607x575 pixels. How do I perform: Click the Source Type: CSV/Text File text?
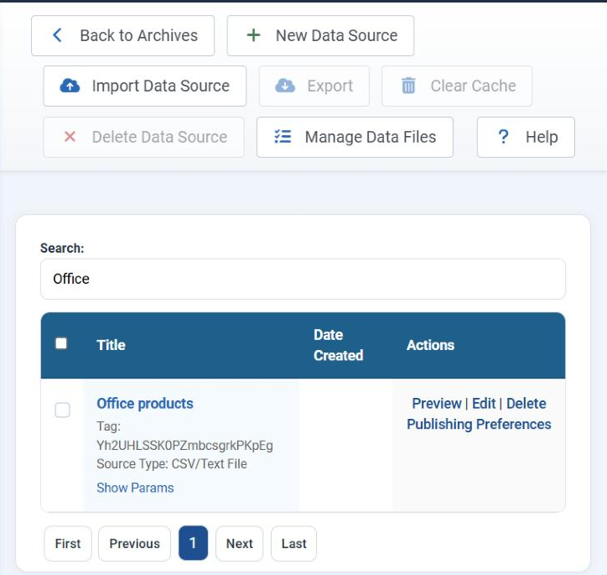(172, 463)
